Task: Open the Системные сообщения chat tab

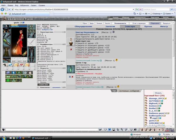Action: 129,91
